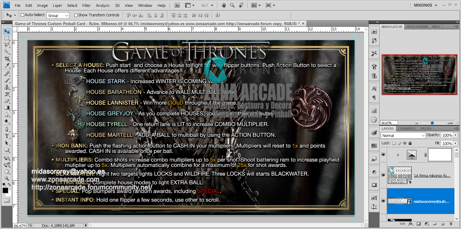This screenshot has width=461, height=229.
Task: Click the Add layer style fx icon
Action: 411,223
